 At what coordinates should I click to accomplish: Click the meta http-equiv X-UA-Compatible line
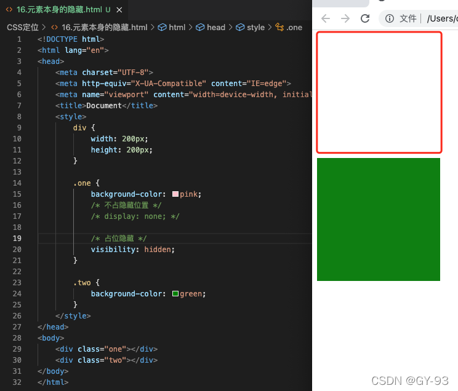(x=173, y=84)
